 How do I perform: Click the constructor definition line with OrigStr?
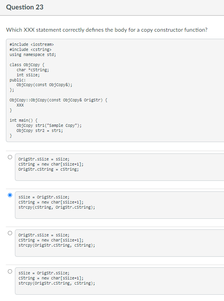coord(58,100)
